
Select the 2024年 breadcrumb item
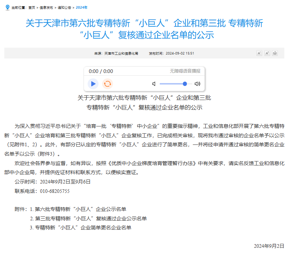point(81,7)
